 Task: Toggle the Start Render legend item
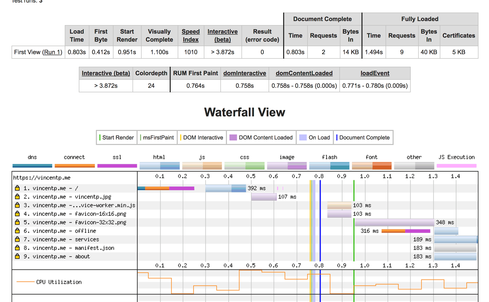117,137
